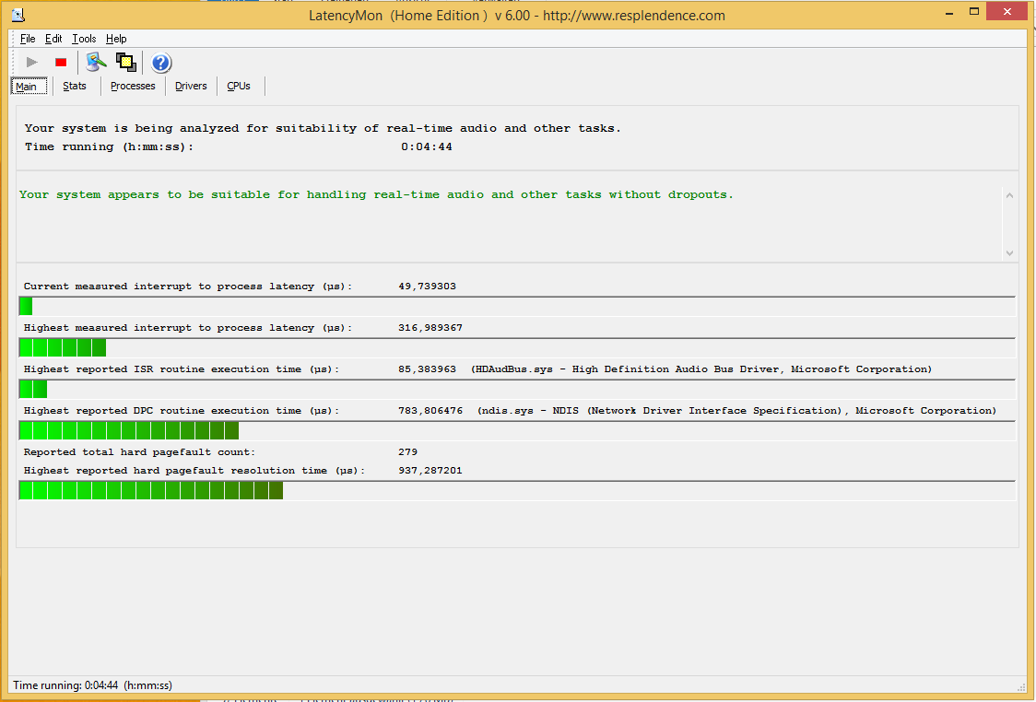This screenshot has height=702, width=1036.
Task: Switch to the Stats tab
Action: pyautogui.click(x=75, y=86)
